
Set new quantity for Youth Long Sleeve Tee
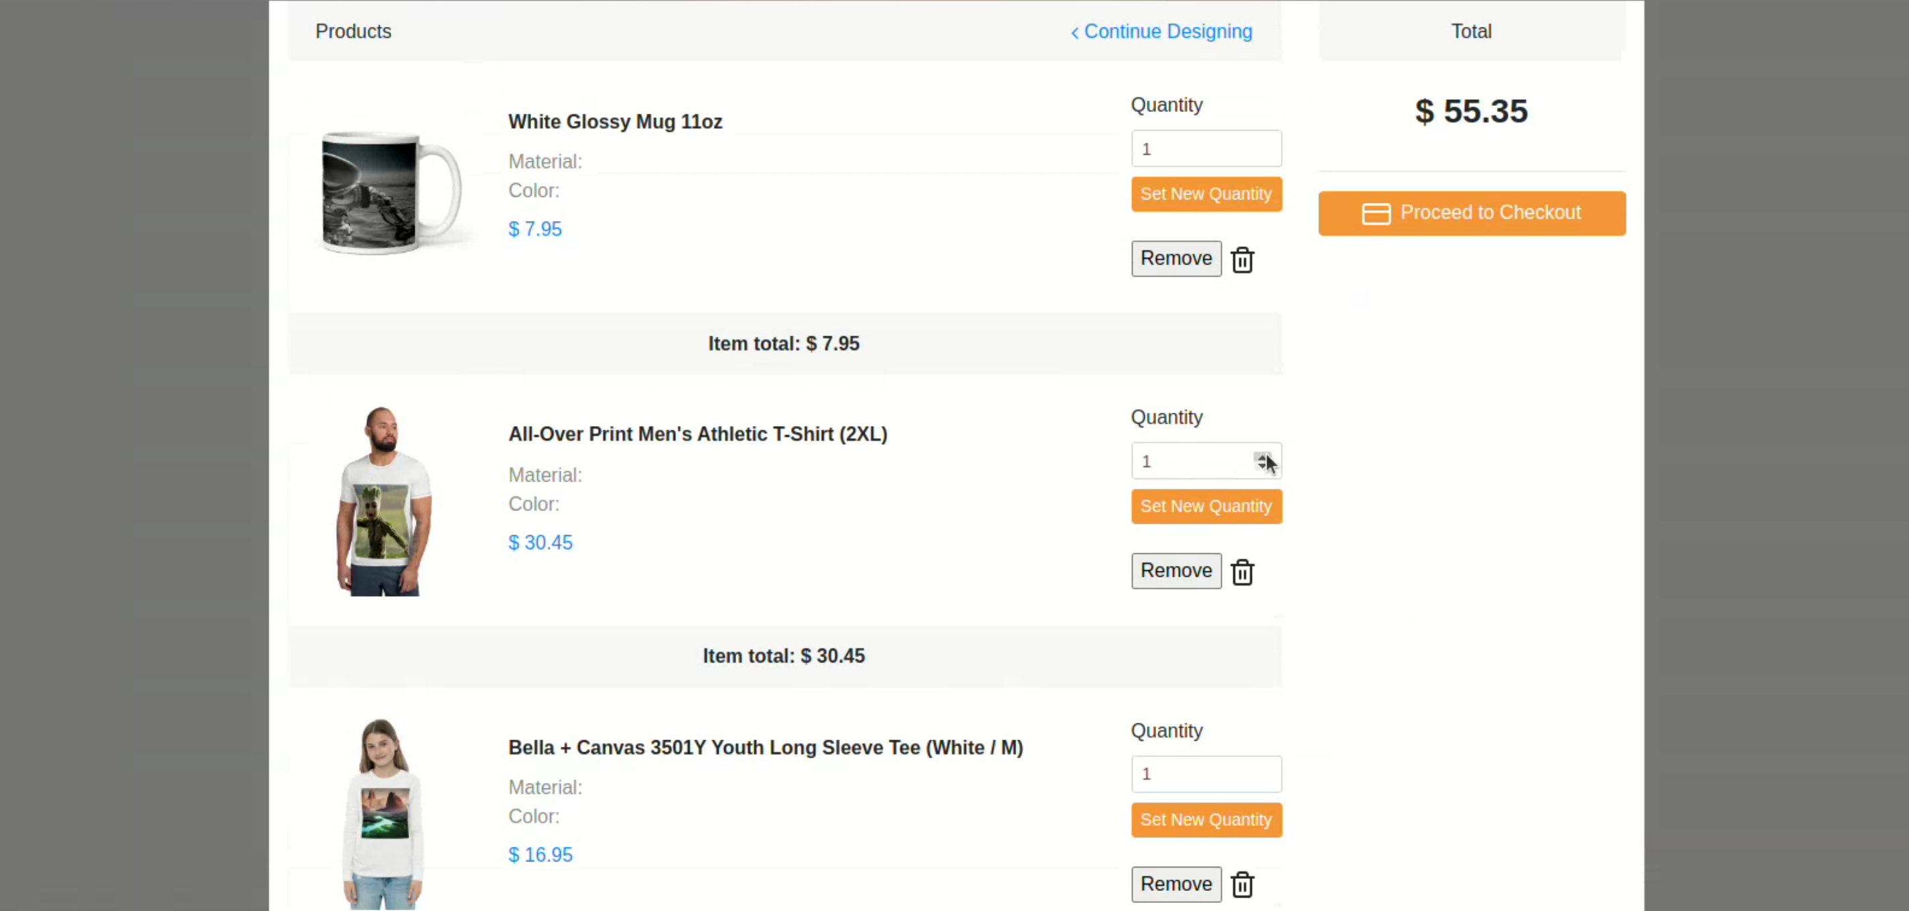[x=1206, y=820]
